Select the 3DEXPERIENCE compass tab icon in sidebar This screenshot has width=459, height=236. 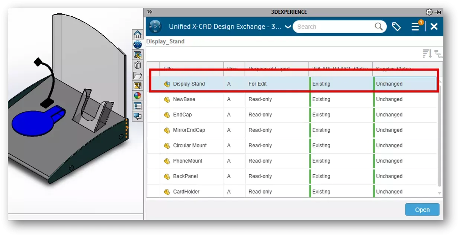pos(138,45)
